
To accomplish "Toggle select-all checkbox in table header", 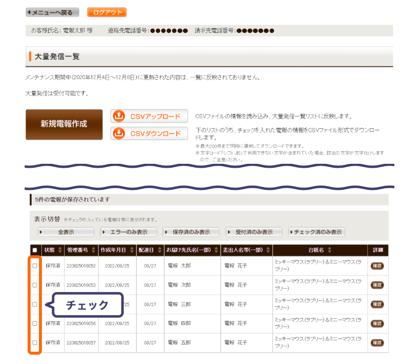I will point(35,250).
